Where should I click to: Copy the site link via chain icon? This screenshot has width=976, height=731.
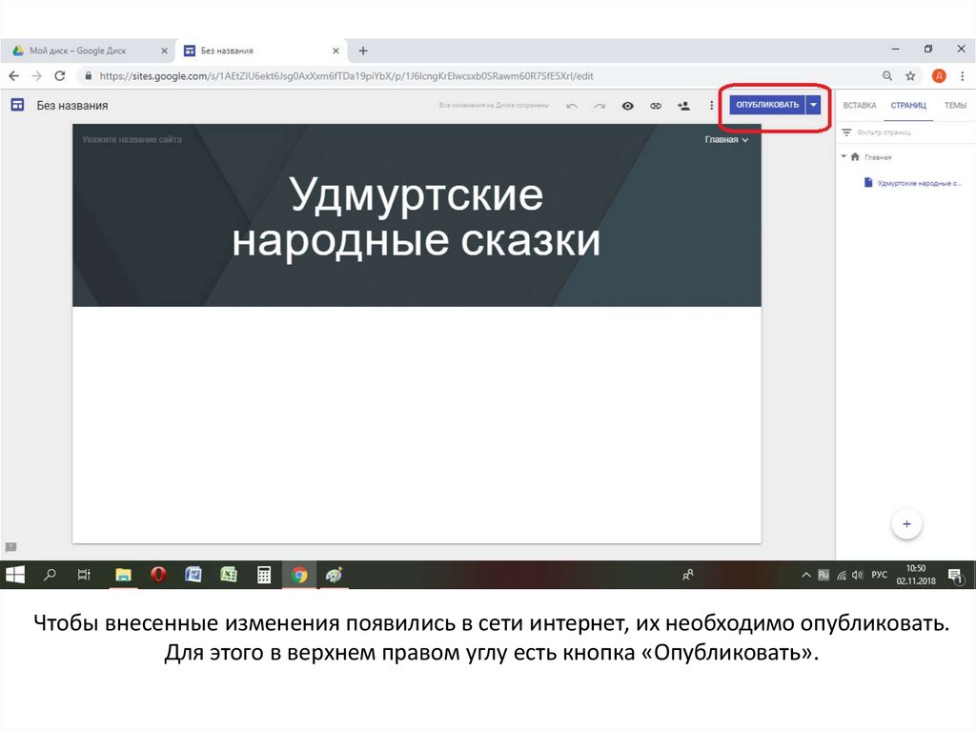tap(656, 106)
